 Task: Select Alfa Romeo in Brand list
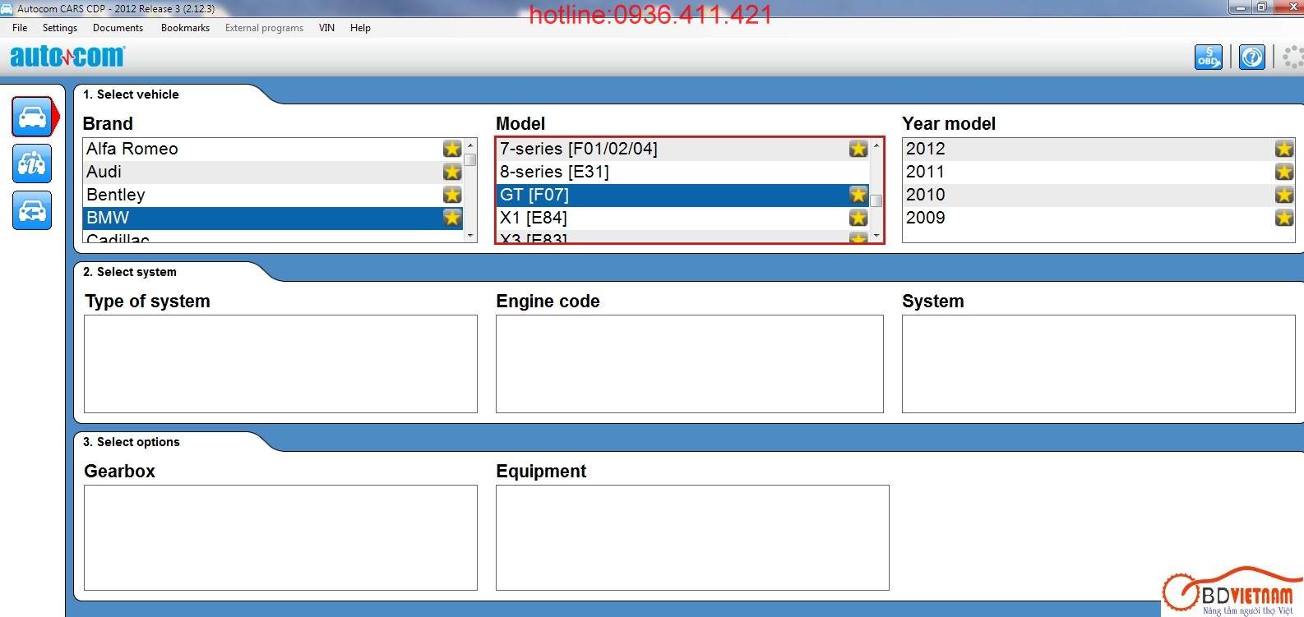click(273, 149)
